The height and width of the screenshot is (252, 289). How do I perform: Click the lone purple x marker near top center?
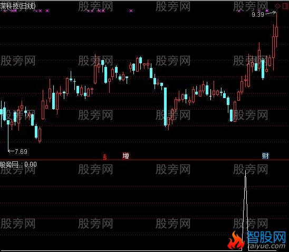(x=131, y=11)
